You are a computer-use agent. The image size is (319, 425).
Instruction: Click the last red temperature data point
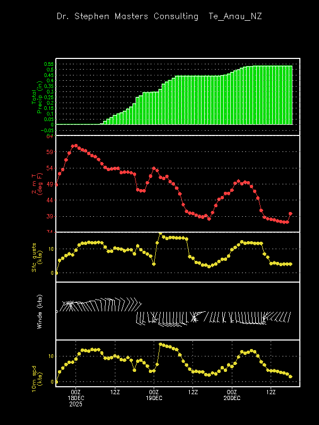tap(290, 214)
